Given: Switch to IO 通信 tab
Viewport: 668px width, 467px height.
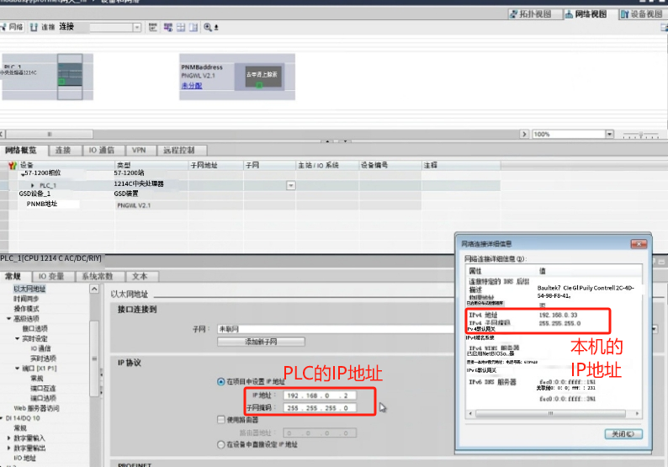Looking at the screenshot, I should (x=102, y=151).
